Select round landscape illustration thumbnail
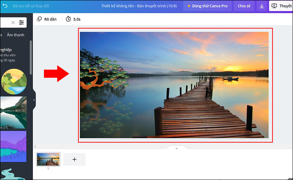Image resolution: width=293 pixels, height=180 pixels. point(14,81)
